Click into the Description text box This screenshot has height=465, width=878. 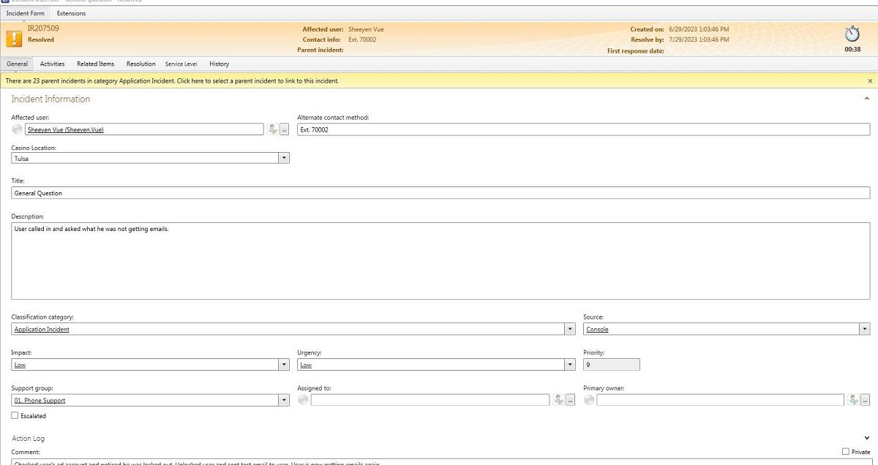(x=439, y=261)
